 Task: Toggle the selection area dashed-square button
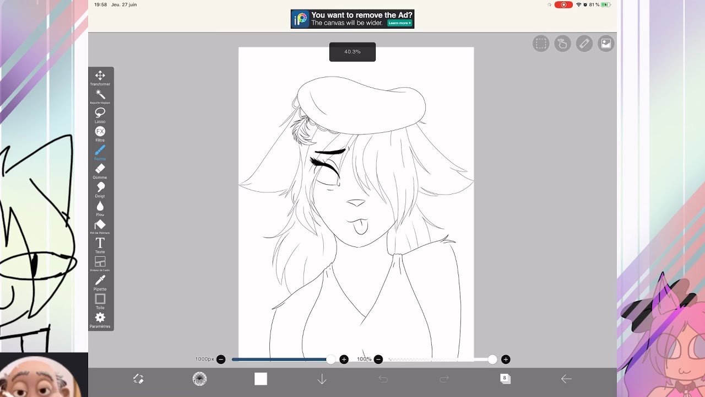541,44
